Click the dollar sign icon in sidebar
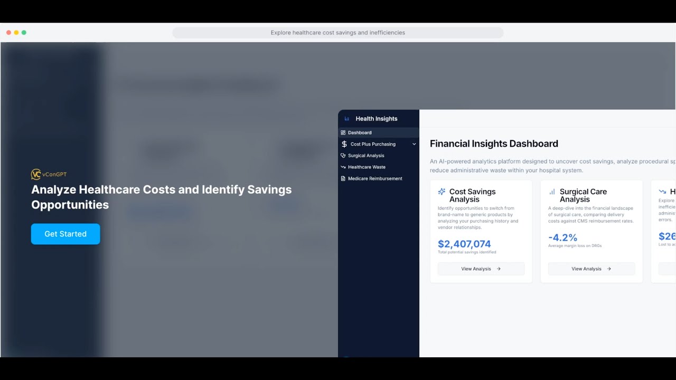676x380 pixels. coord(344,144)
